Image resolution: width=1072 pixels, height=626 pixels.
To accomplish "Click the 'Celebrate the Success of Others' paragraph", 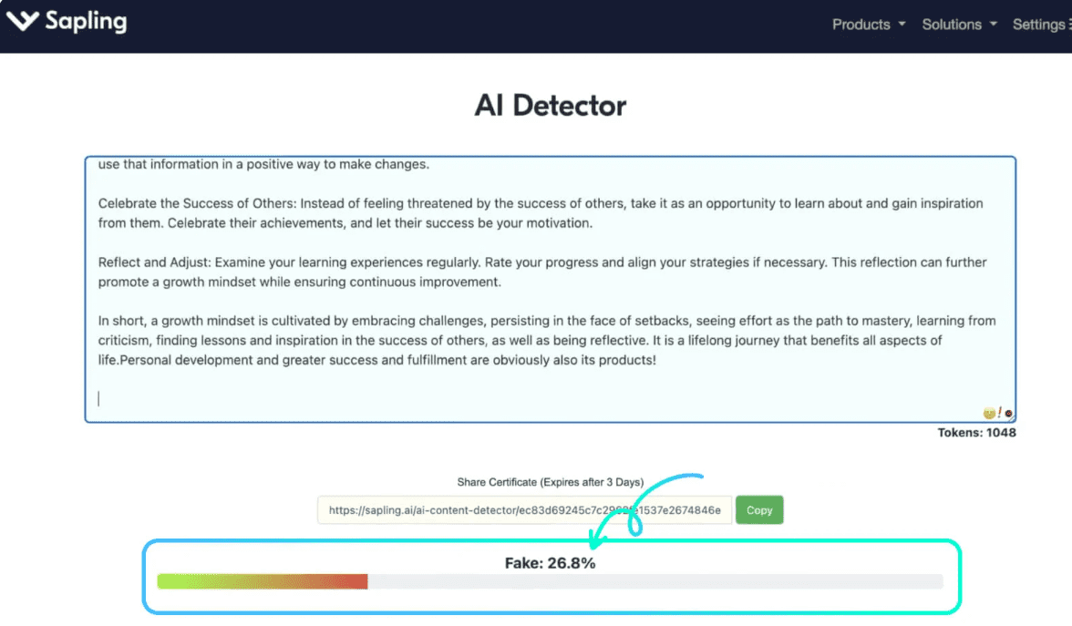I will coord(540,213).
